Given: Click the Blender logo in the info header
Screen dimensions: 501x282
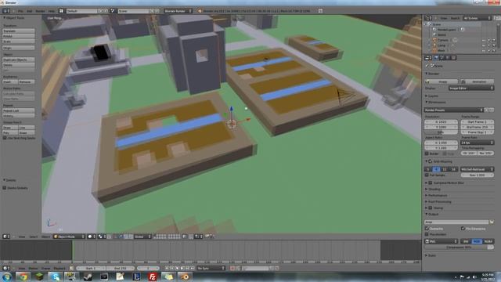Looking at the screenshot, I should 200,11.
